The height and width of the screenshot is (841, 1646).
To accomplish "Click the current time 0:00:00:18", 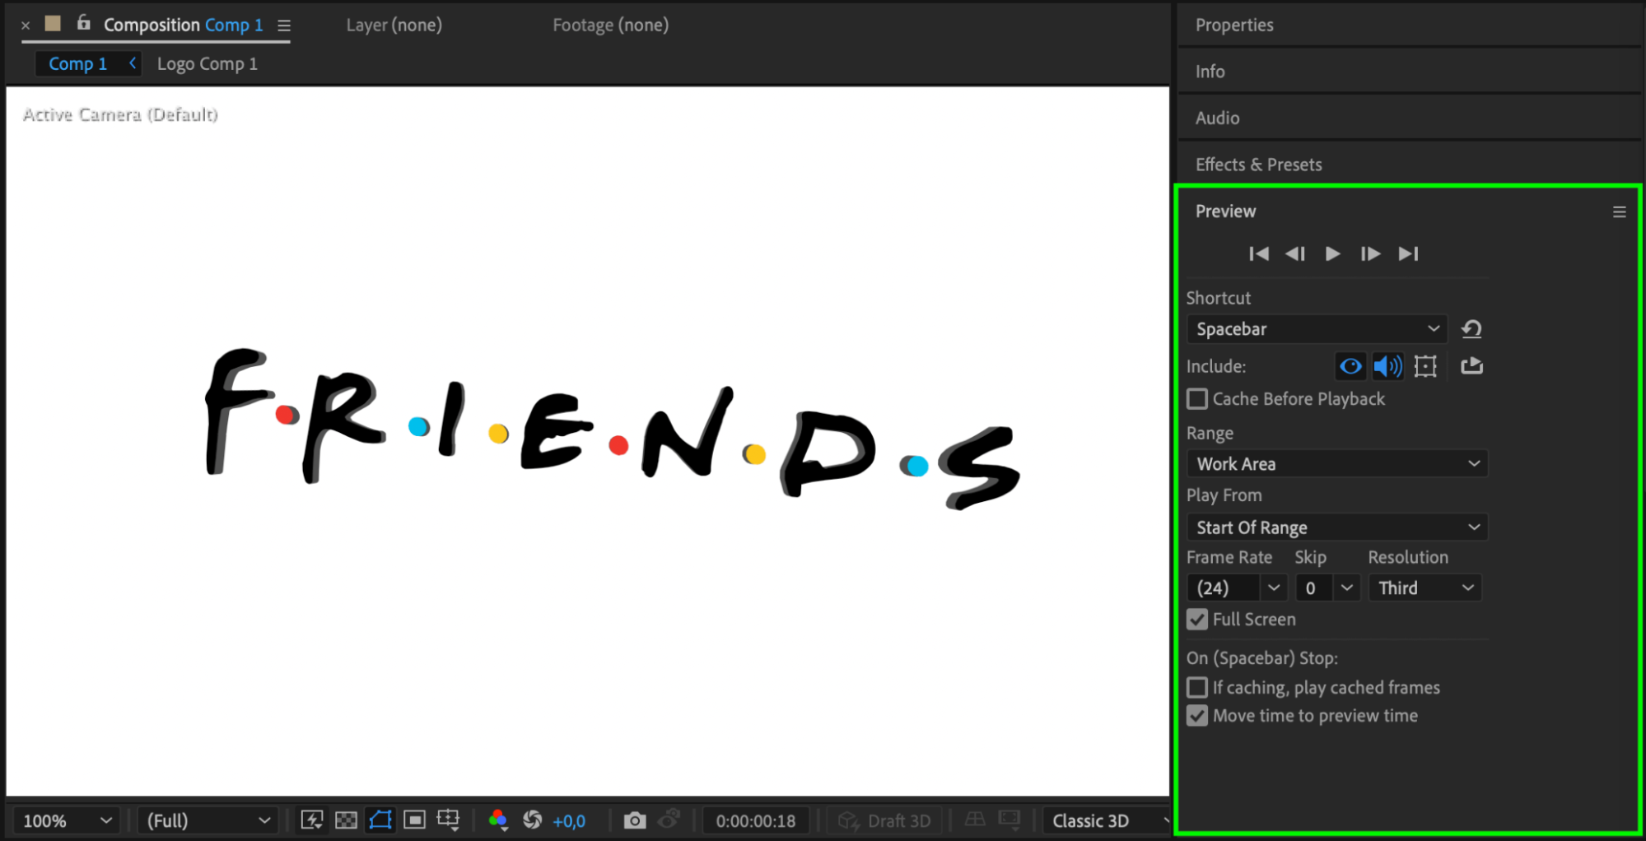I will [x=756, y=821].
